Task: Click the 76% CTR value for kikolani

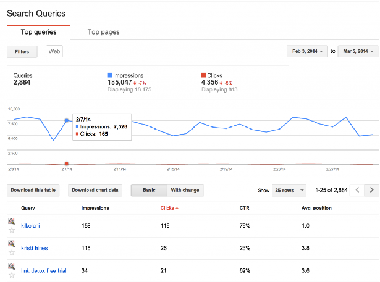Action: coord(245,226)
